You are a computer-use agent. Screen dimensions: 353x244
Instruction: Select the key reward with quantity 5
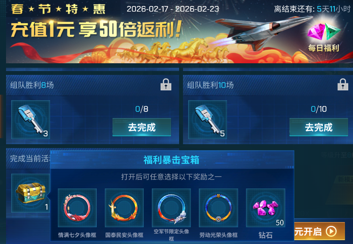(208, 120)
